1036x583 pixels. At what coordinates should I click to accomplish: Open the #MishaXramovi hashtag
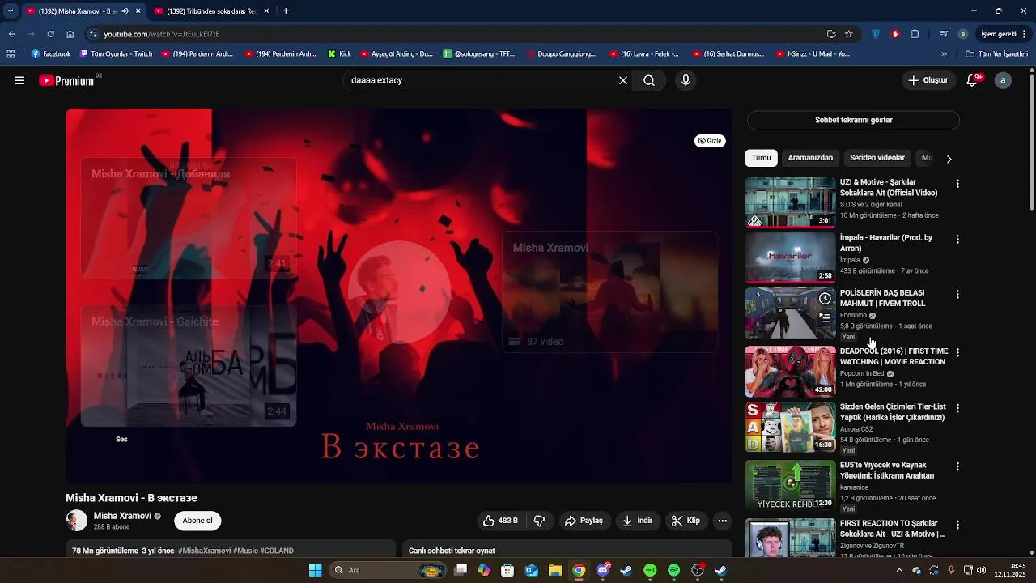[205, 551]
